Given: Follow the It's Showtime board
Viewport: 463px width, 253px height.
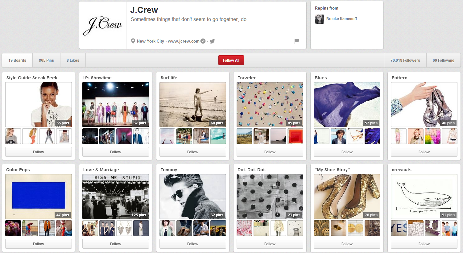Looking at the screenshot, I should pos(116,152).
